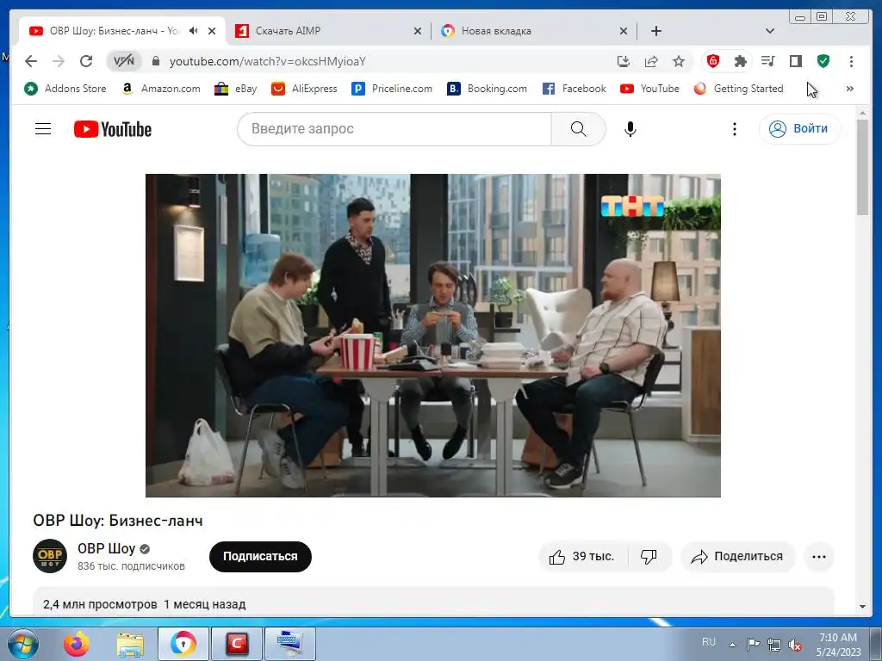
Task: Expand the tab search chevron
Action: (770, 31)
